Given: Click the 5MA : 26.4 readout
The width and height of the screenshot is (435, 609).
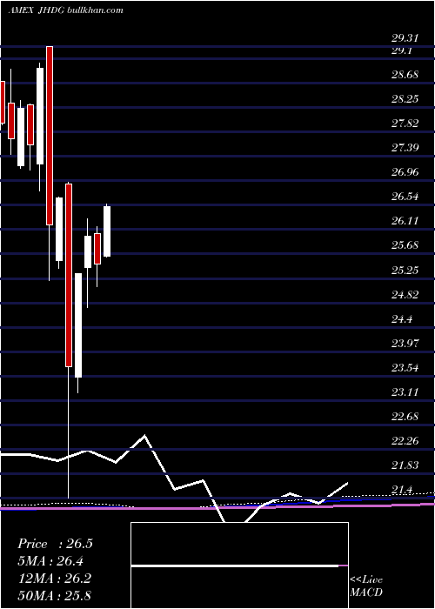Looking at the screenshot, I should 50,561.
